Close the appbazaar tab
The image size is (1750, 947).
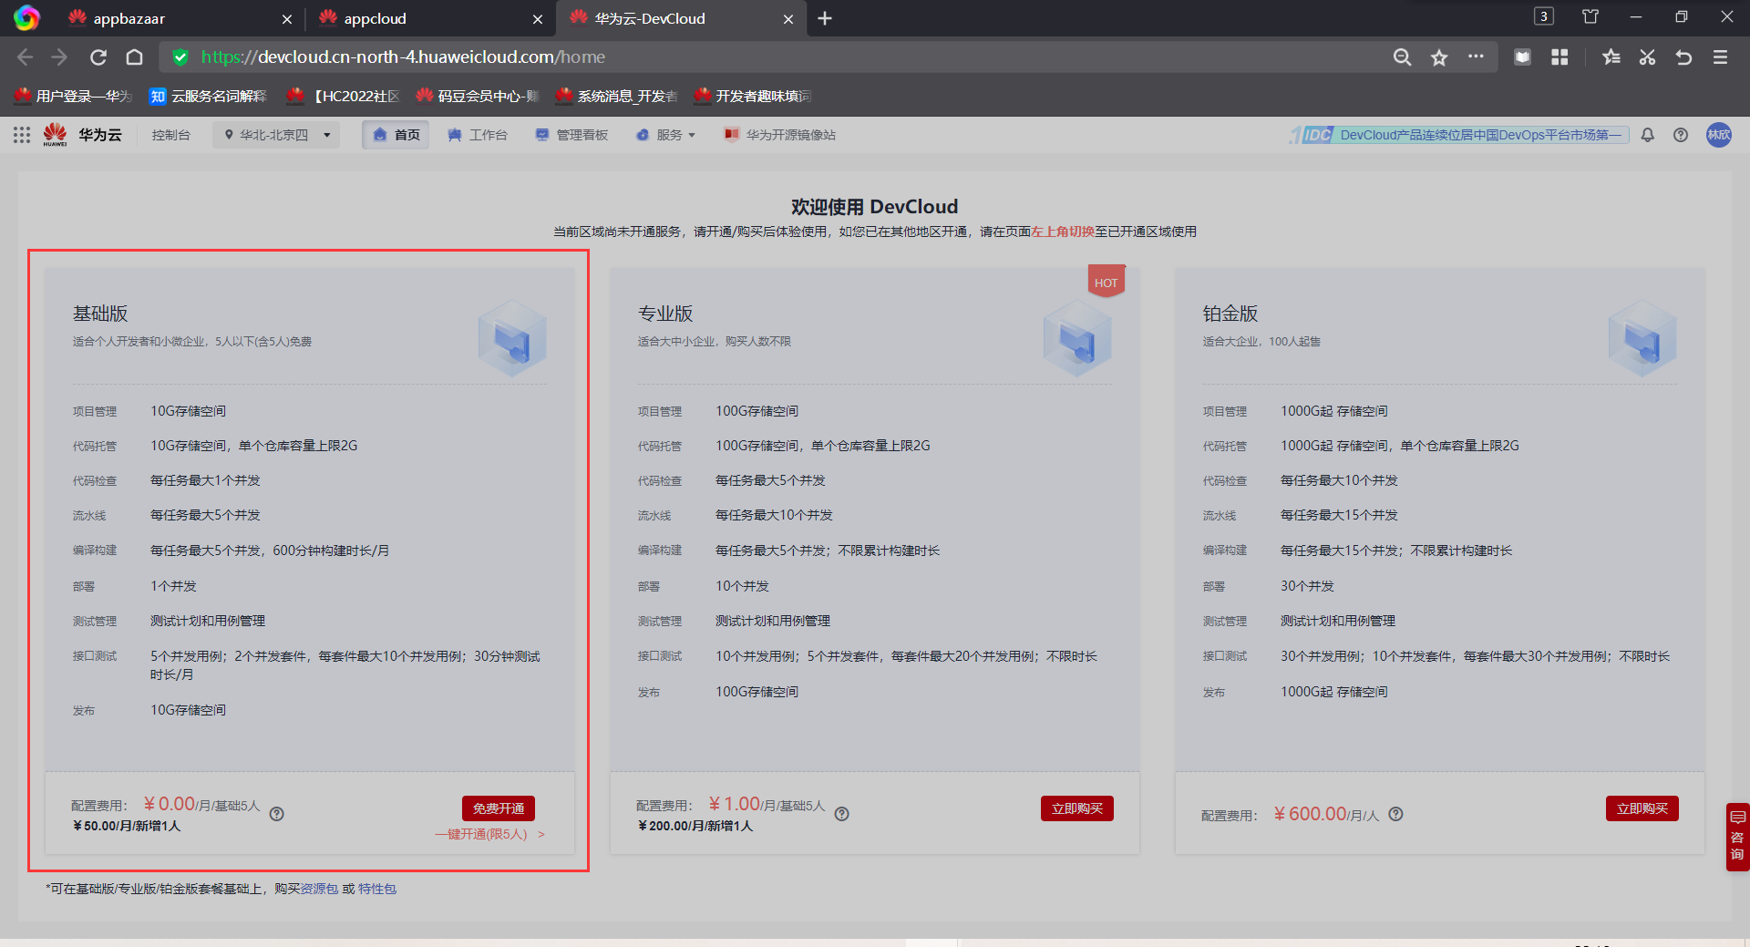(287, 19)
